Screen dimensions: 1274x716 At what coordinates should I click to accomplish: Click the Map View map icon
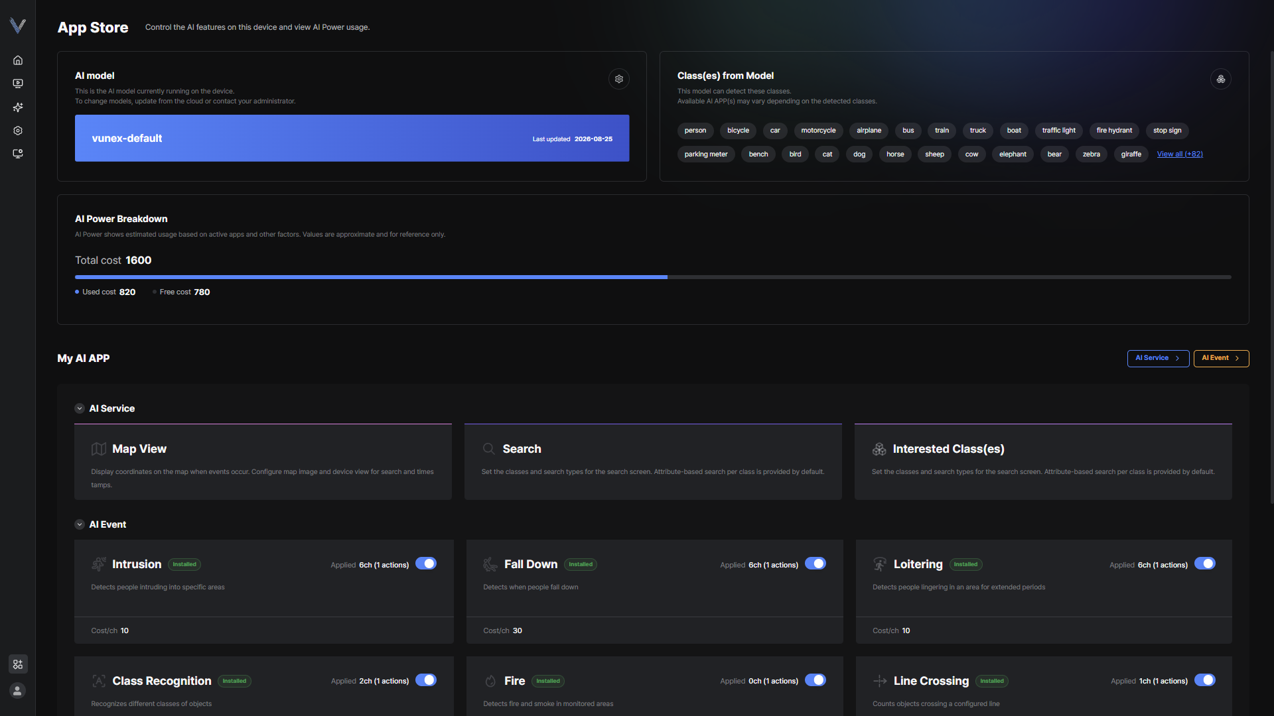pos(99,449)
